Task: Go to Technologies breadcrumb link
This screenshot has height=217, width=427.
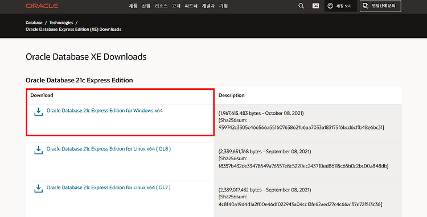Action: [x=61, y=23]
